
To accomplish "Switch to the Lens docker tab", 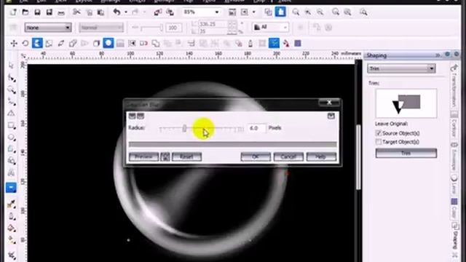I will coord(454,183).
